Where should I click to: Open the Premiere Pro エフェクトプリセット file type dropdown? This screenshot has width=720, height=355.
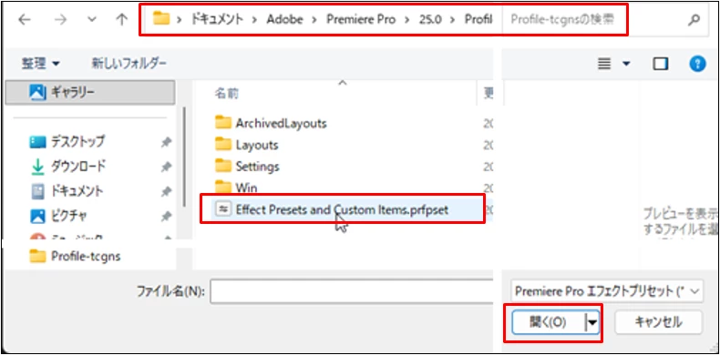[607, 290]
